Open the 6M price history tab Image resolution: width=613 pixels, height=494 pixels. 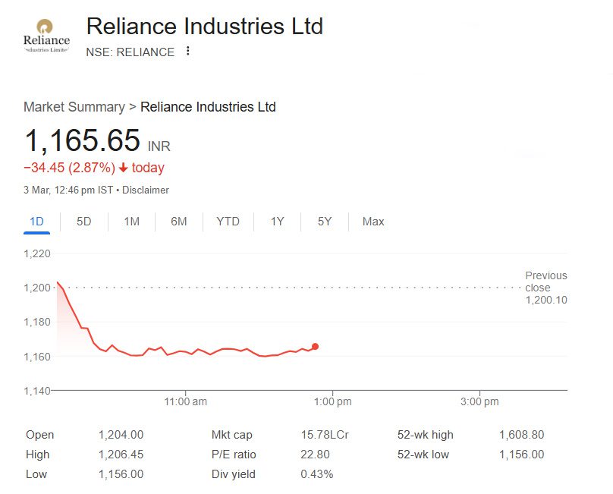(x=179, y=222)
